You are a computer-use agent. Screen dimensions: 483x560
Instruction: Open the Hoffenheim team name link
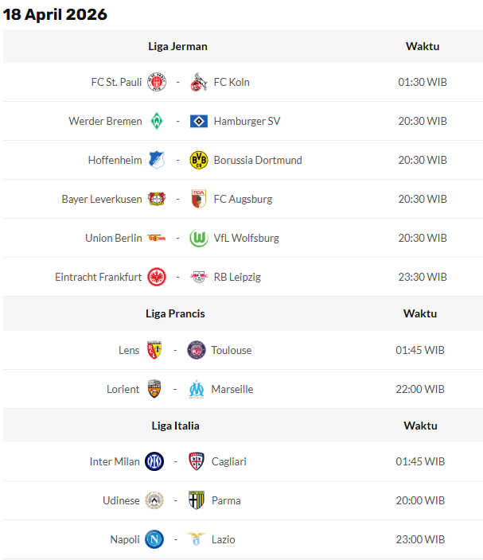115,160
